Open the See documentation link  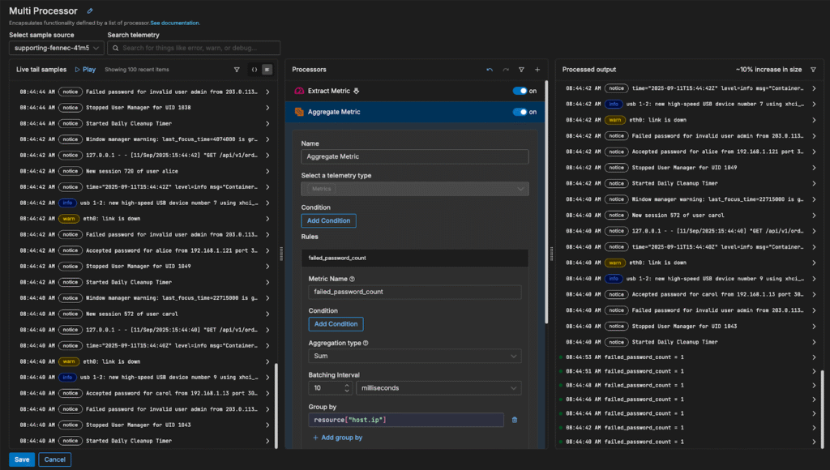click(175, 23)
